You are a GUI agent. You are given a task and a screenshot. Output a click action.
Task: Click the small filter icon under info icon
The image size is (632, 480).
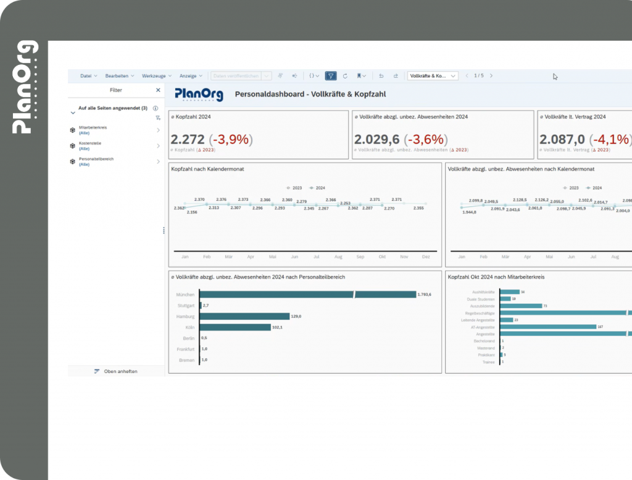click(x=157, y=117)
